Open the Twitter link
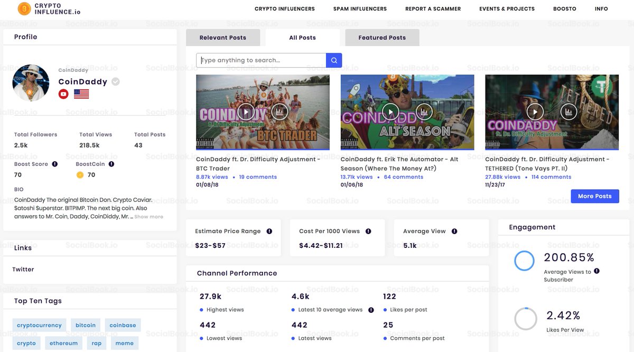Screen dimensions: 634x352 (x=23, y=270)
